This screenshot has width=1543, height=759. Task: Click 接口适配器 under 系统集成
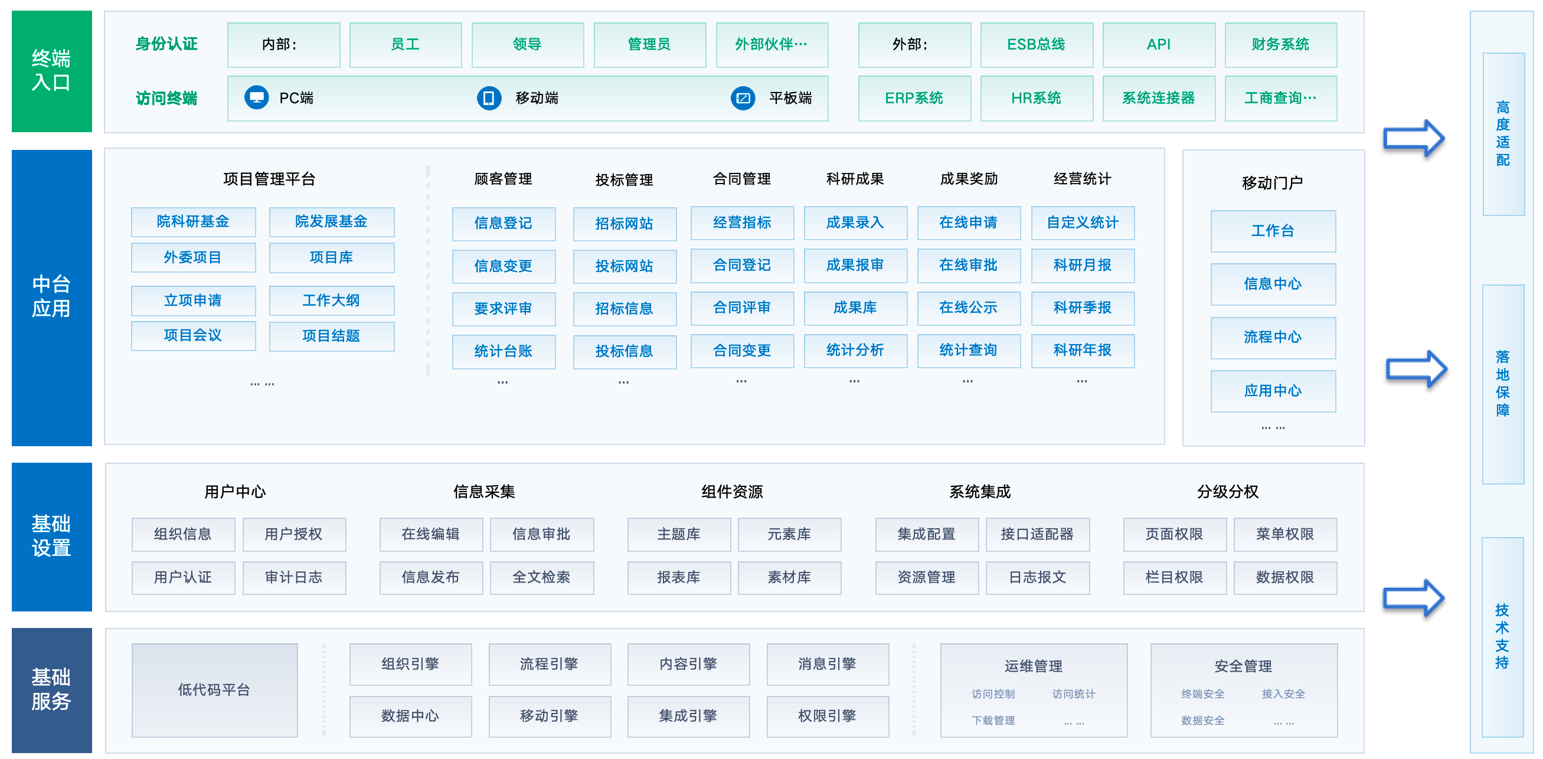[1038, 534]
